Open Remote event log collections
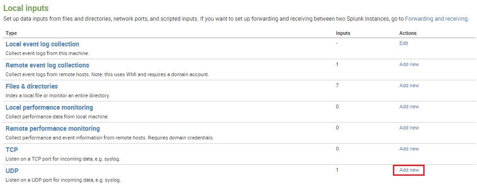 click(x=47, y=65)
